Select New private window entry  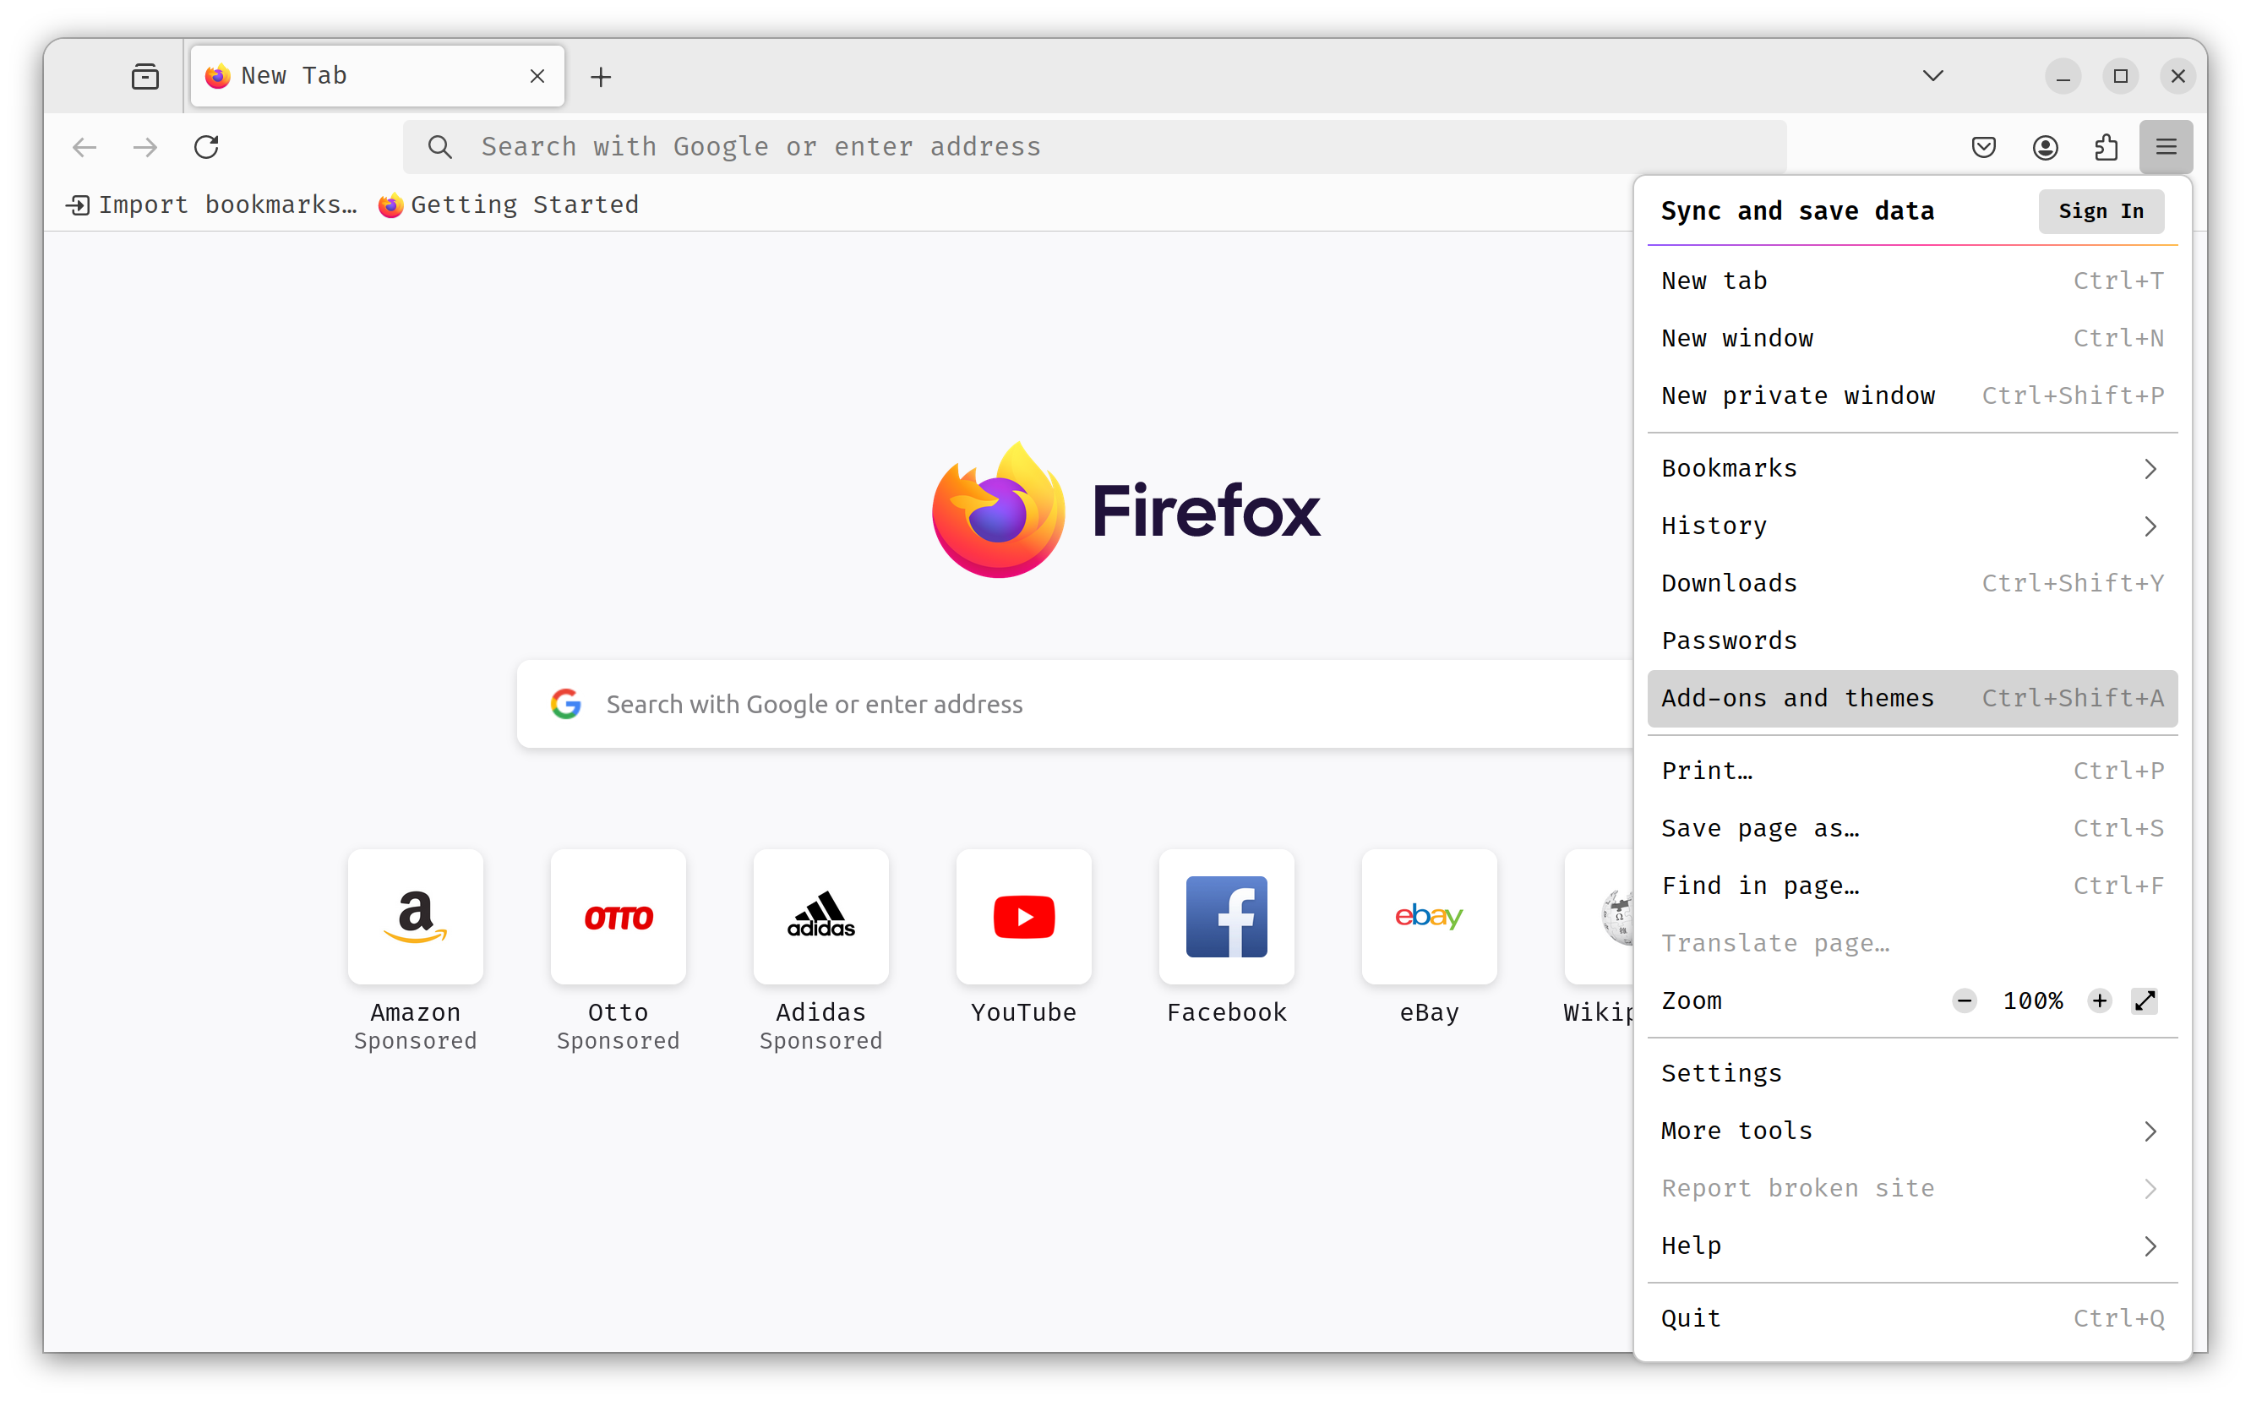point(1912,395)
